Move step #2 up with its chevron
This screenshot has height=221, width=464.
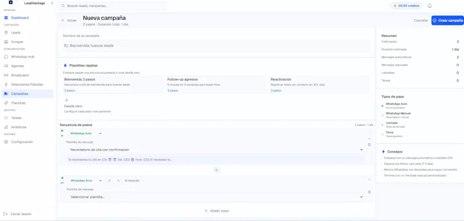coord(369,179)
